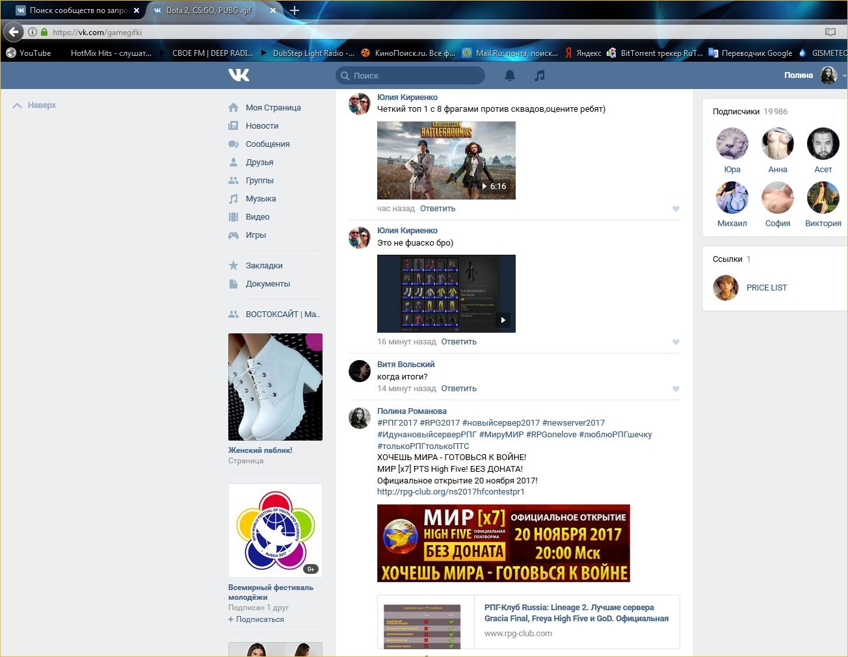
Task: Click the VK logo in header
Action: click(239, 75)
